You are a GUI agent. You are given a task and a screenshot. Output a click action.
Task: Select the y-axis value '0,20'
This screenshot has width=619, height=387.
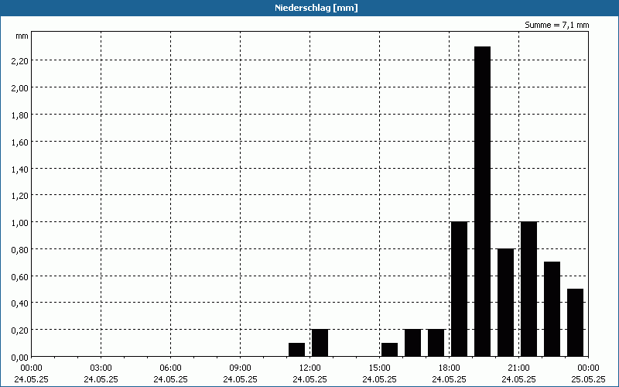click(x=20, y=330)
